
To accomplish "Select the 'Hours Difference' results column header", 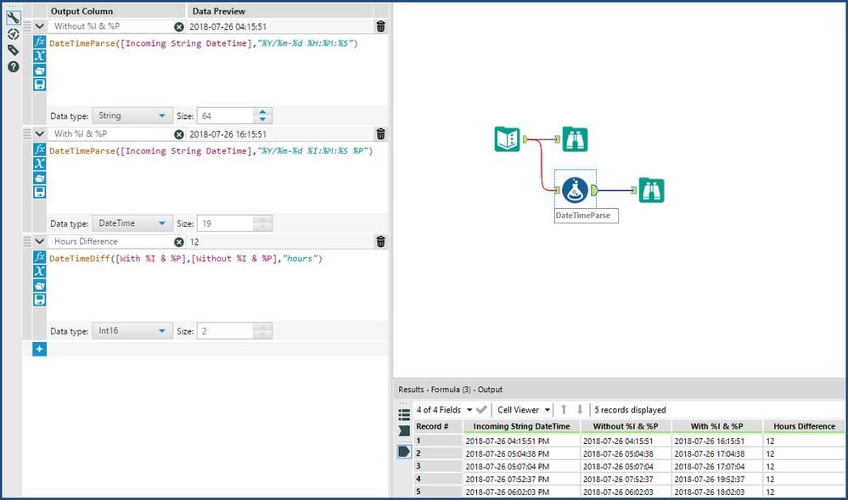I will 804,426.
